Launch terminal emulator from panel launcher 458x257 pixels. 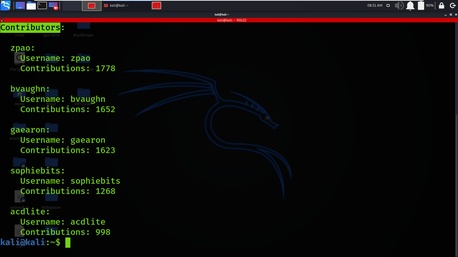42,5
